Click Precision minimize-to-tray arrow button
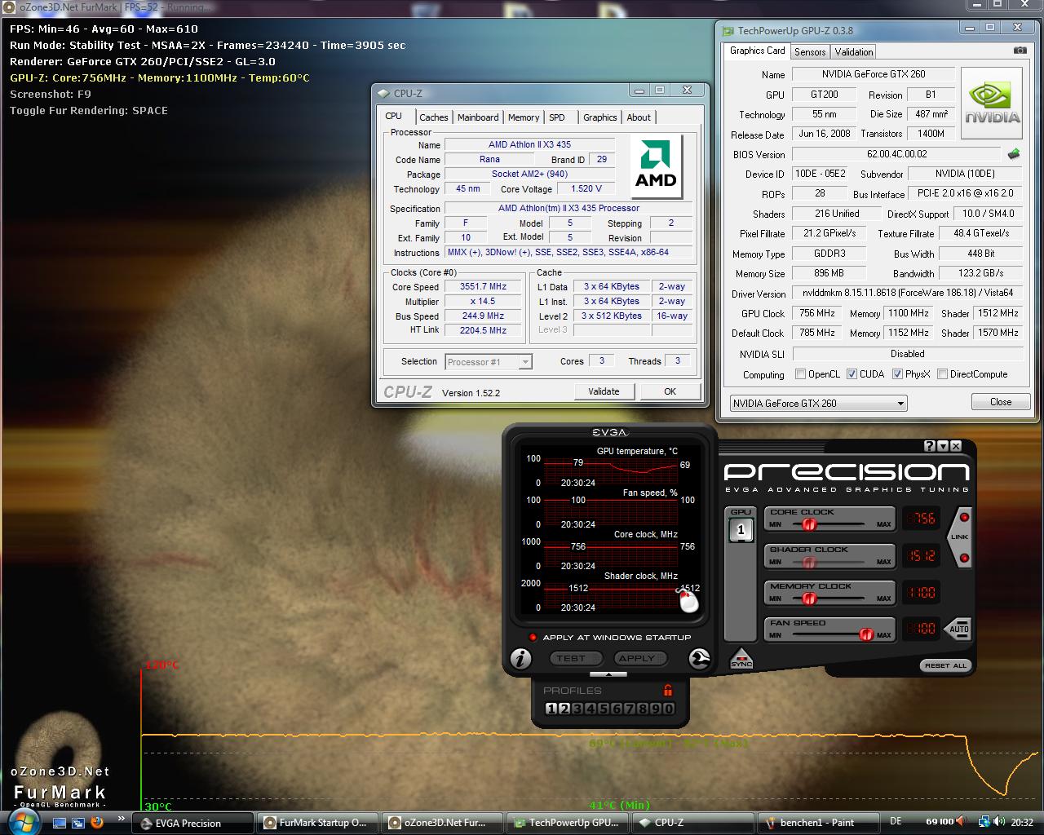The height and width of the screenshot is (835, 1044). tap(943, 446)
